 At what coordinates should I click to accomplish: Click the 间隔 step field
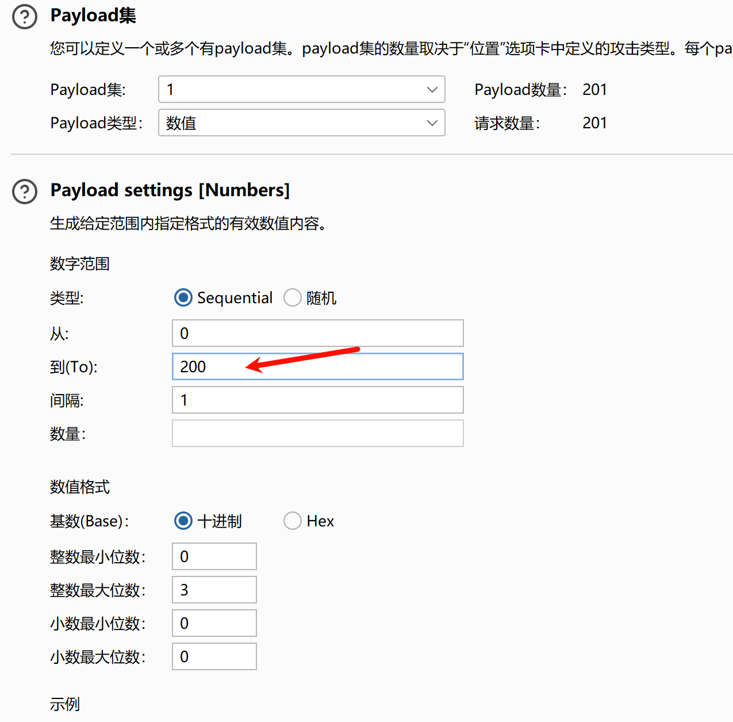(x=317, y=400)
